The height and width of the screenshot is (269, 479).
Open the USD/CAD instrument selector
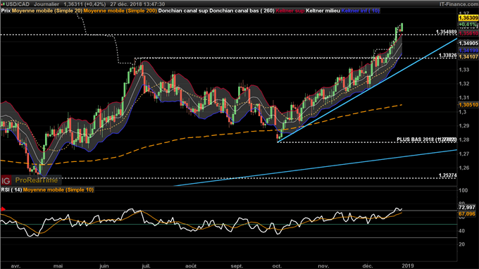[18, 4]
